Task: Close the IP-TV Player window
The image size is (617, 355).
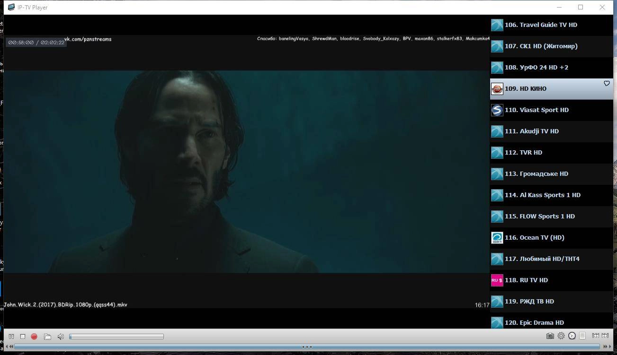Action: click(x=602, y=7)
